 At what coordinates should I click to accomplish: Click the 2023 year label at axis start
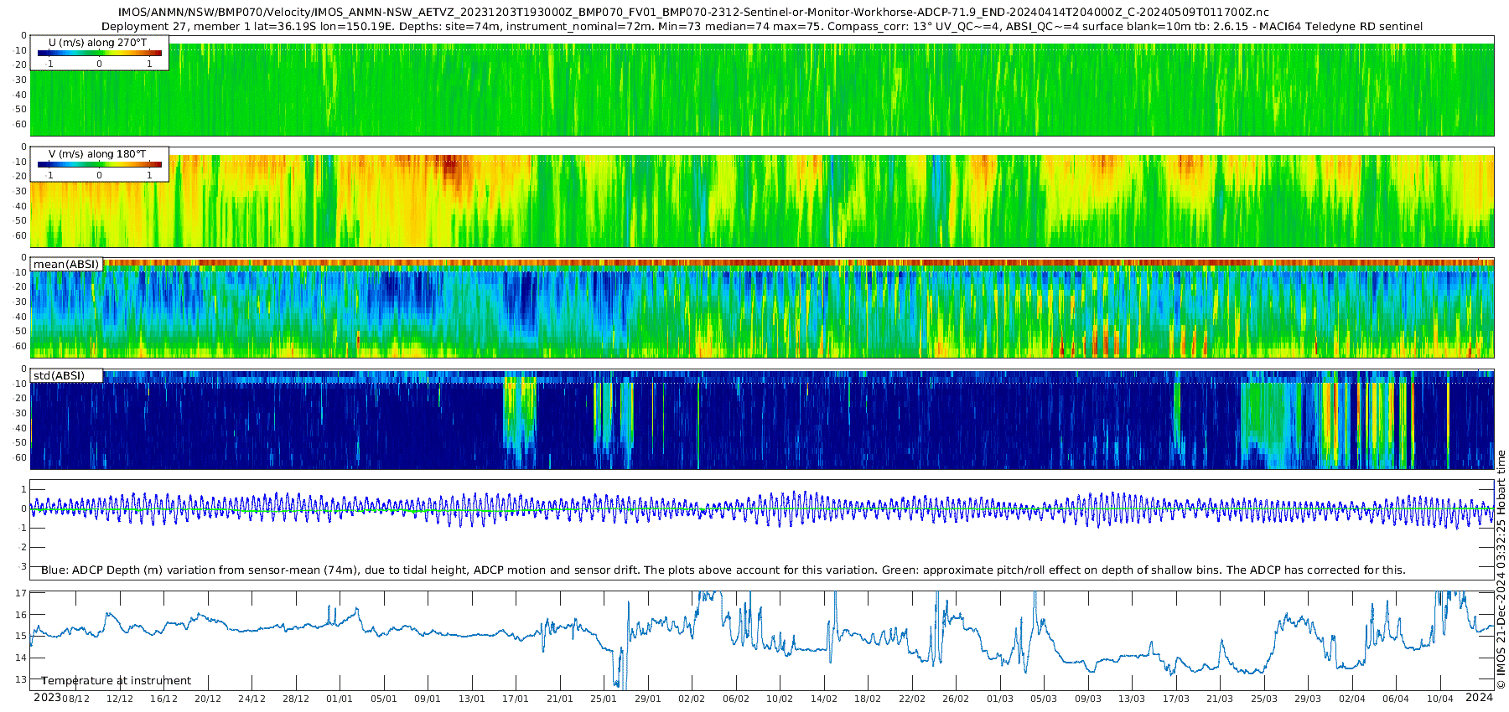click(x=47, y=698)
